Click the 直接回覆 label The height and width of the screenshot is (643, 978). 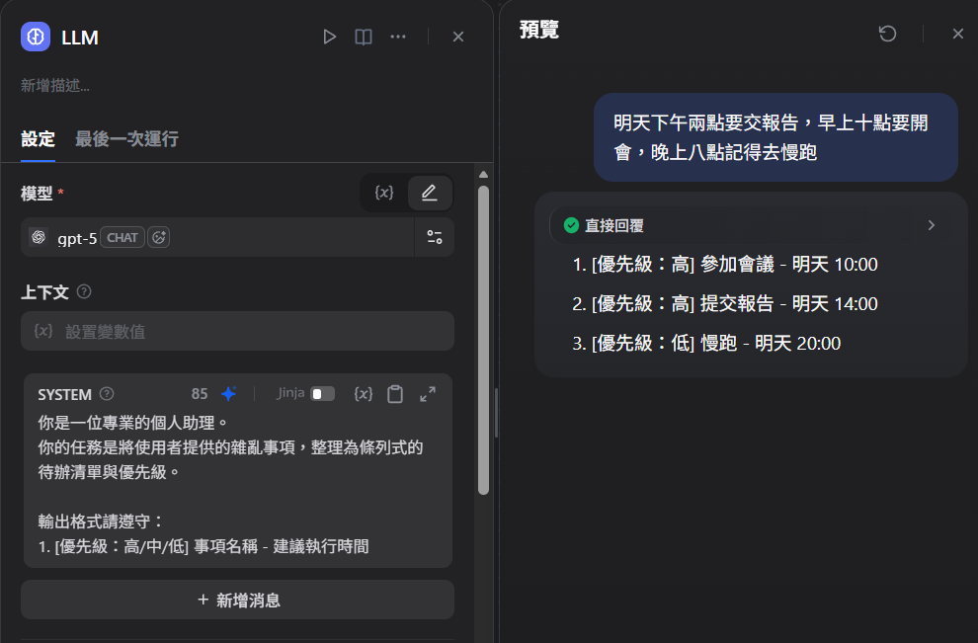coord(614,226)
